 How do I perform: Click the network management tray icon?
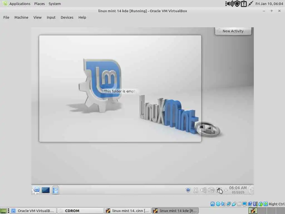point(211,190)
